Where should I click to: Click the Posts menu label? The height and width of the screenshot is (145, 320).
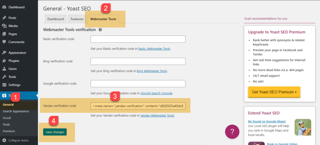(12, 18)
